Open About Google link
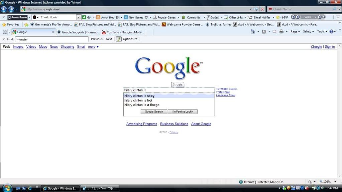 coord(201,124)
